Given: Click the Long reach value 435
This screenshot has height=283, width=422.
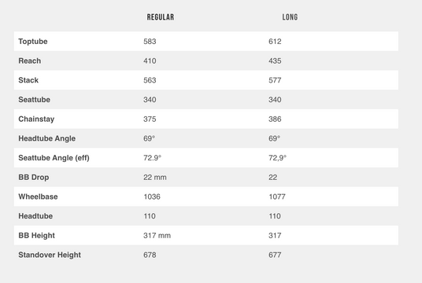Looking at the screenshot, I should click(275, 61).
